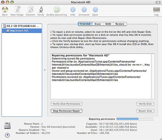162x140 pixels.
Task: Click the "Macintosh HD" window title
Action: (81, 2)
